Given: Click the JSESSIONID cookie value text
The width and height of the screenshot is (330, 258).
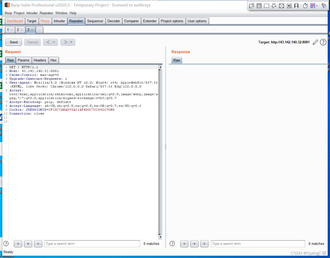Looking at the screenshot, I should [81, 110].
